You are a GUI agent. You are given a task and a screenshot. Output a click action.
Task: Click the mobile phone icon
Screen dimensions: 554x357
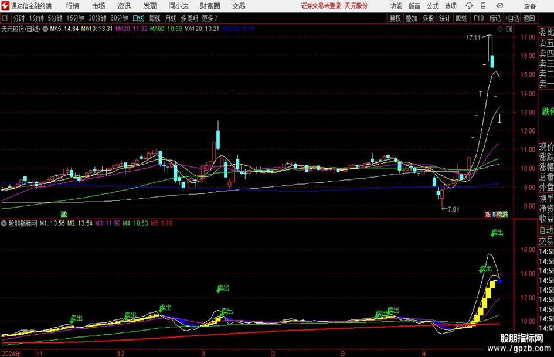click(483, 6)
